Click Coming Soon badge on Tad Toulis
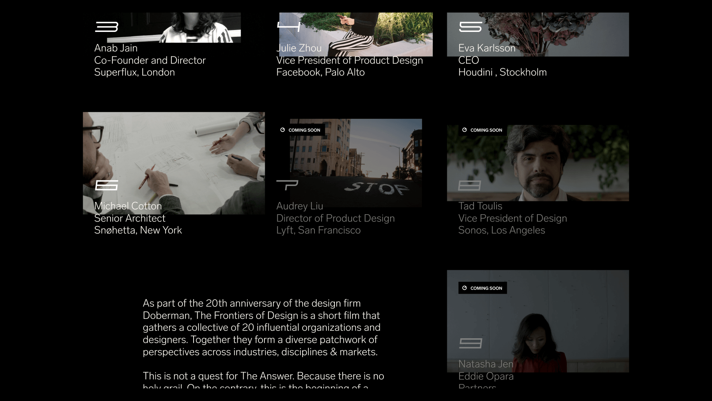Viewport: 712px width, 401px height. tap(482, 130)
